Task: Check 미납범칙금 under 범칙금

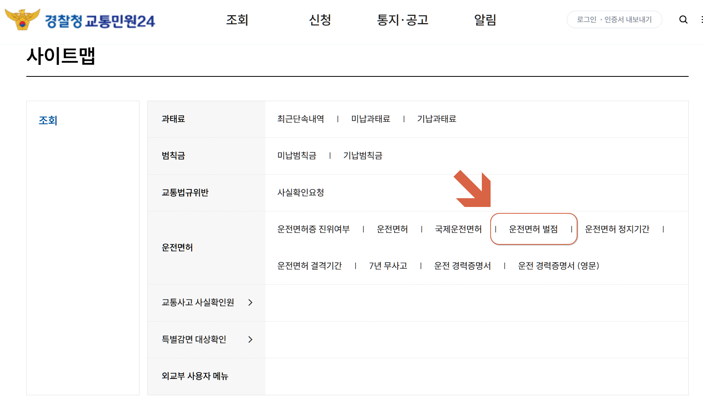Action: click(x=297, y=156)
